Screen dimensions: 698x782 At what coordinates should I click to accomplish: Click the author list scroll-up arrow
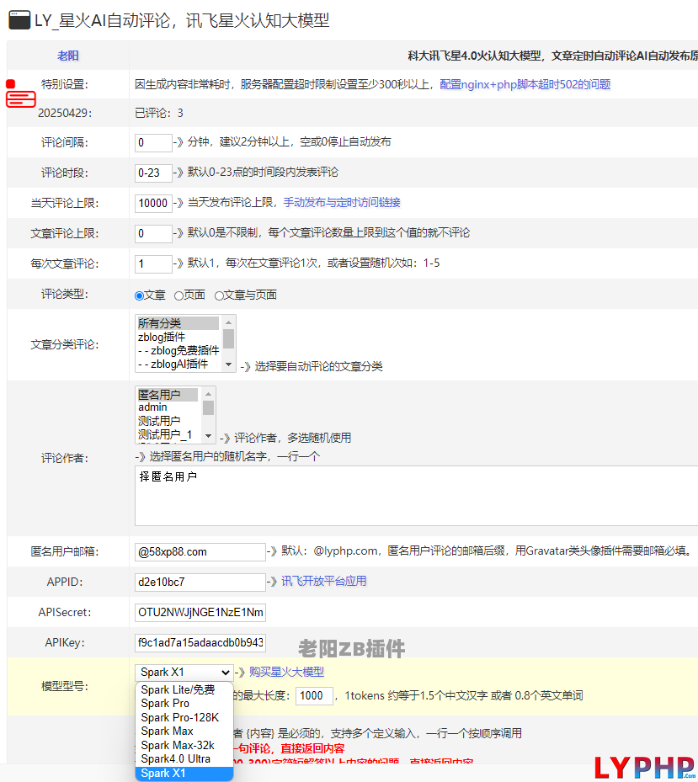pos(209,394)
